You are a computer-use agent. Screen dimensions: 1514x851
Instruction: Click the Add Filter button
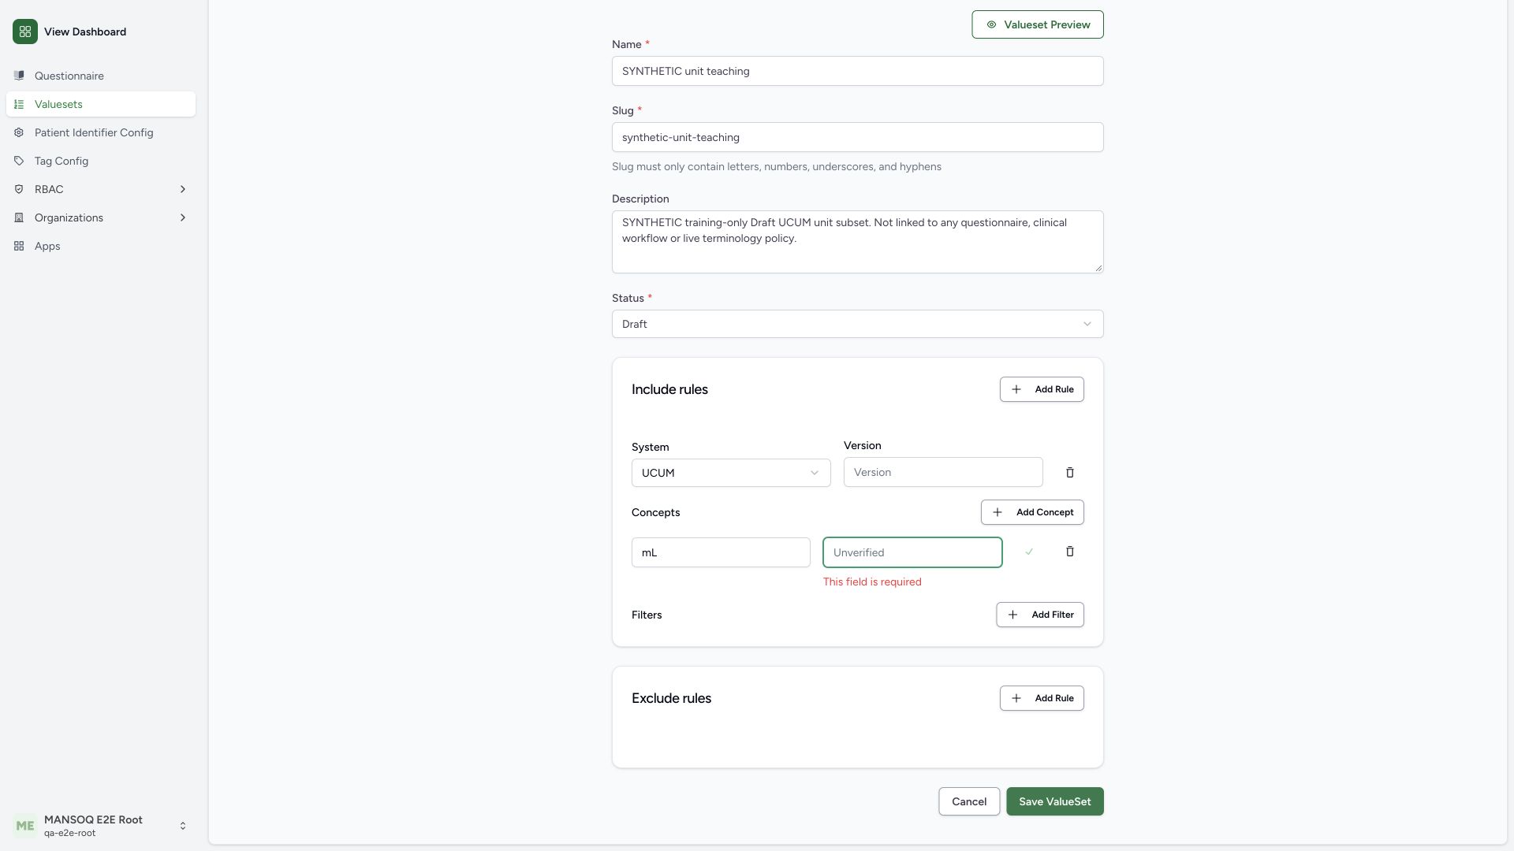coord(1040,615)
